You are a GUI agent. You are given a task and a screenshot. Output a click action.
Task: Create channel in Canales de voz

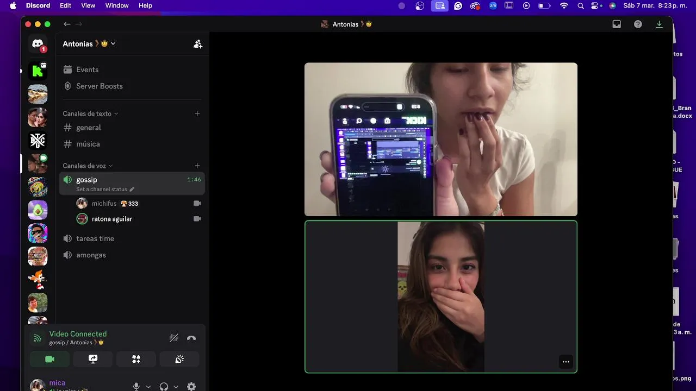pos(197,166)
